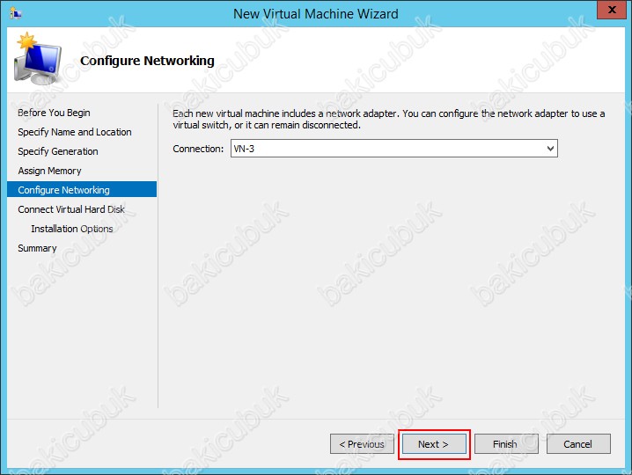Jump to Assign Memory step
The width and height of the screenshot is (632, 475).
[x=49, y=171]
